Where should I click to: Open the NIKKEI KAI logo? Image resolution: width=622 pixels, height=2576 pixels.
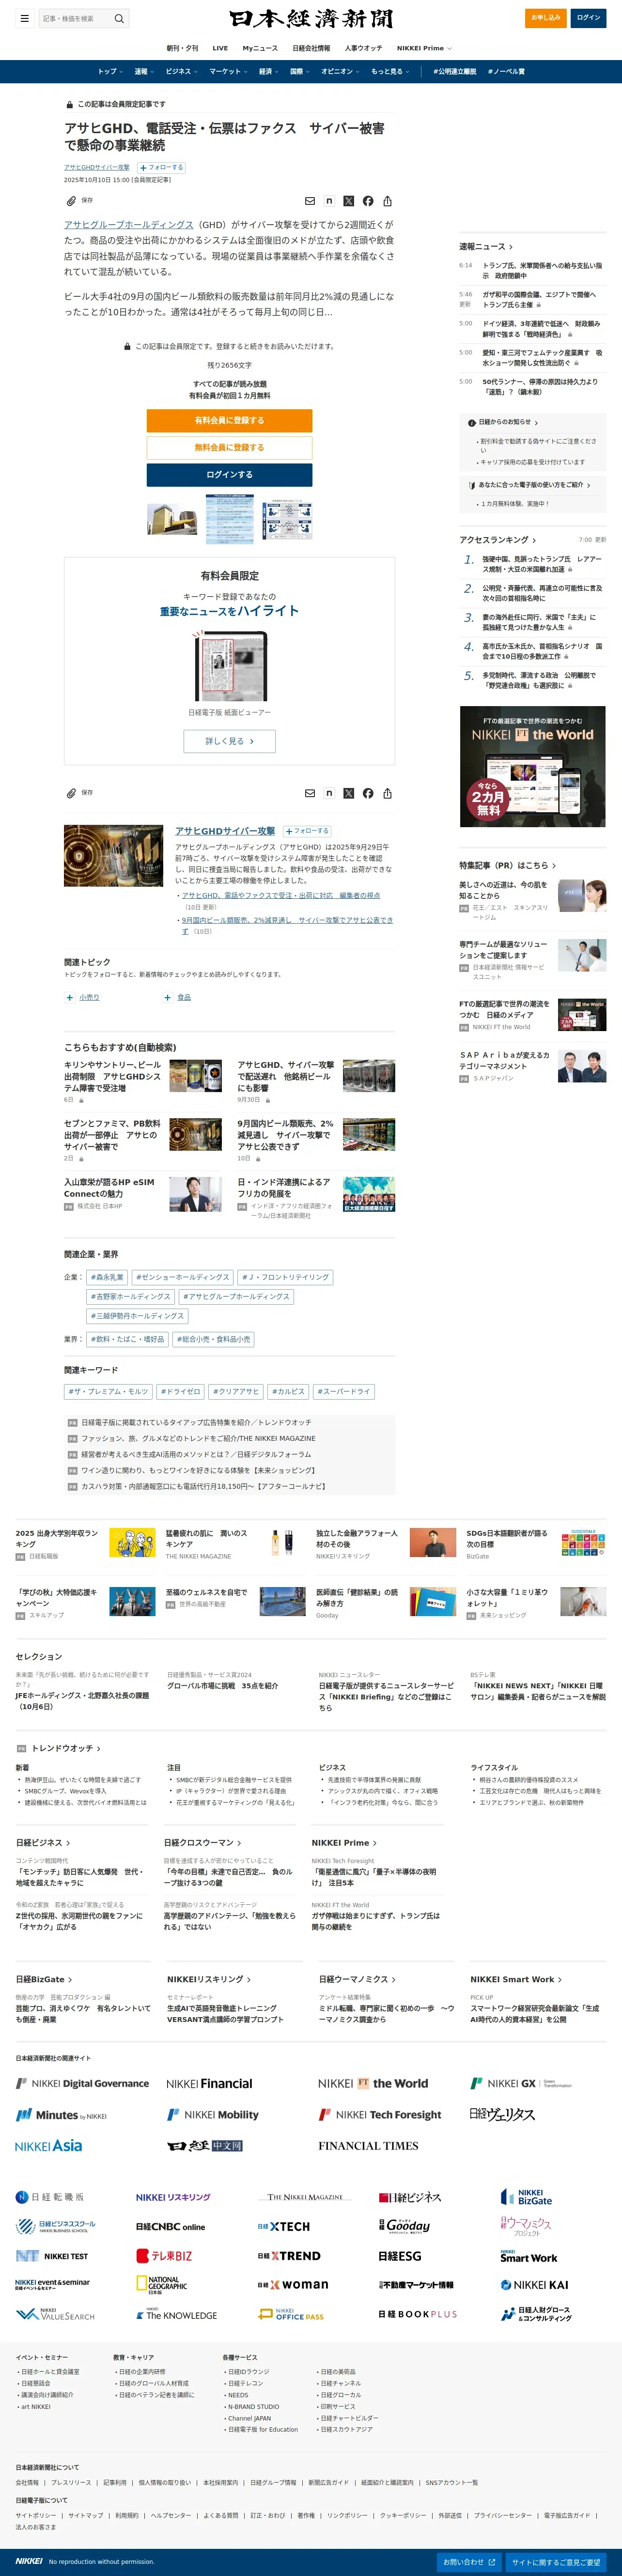[534, 2284]
